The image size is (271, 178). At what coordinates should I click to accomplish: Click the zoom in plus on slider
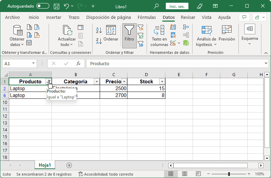[250, 174]
